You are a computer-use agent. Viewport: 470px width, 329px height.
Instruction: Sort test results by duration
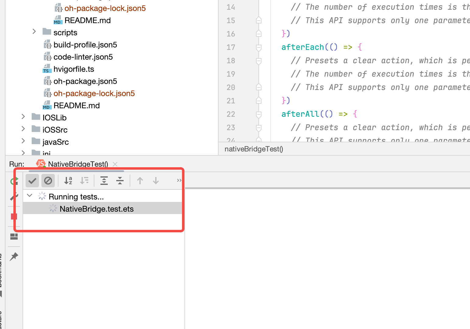(84, 181)
